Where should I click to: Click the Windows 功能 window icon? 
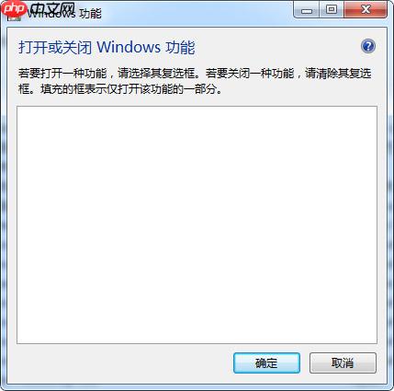point(15,15)
